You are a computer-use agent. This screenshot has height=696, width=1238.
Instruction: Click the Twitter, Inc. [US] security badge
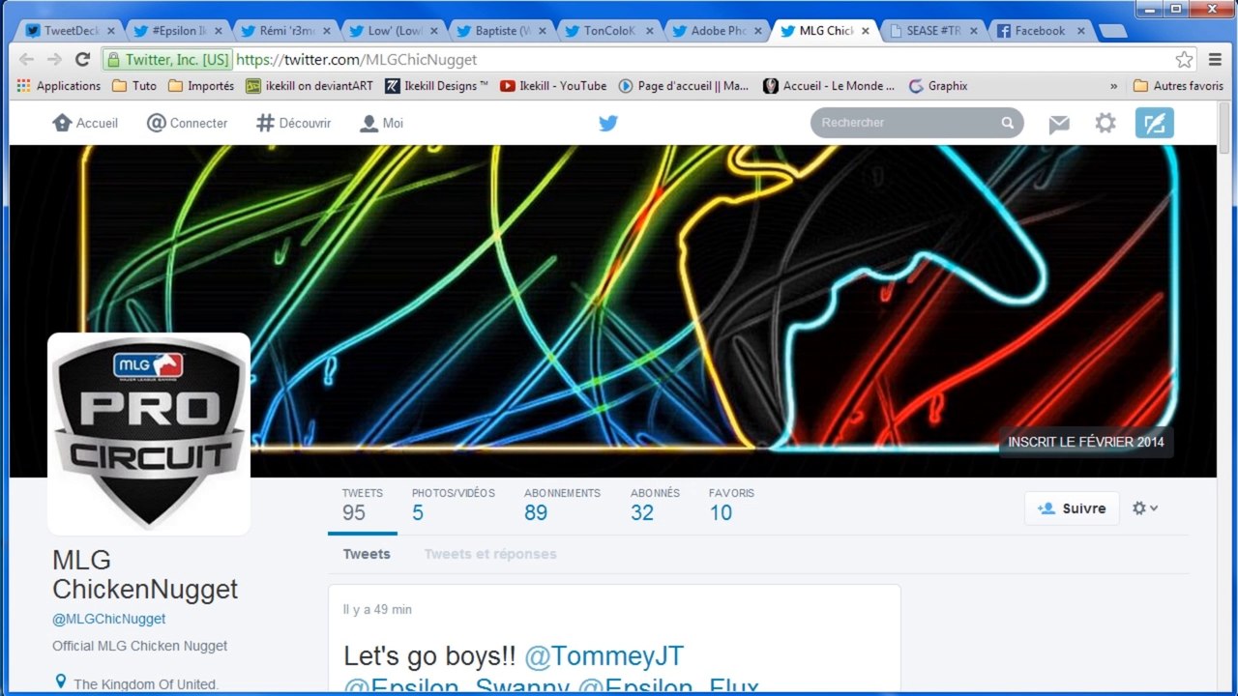[x=168, y=60]
